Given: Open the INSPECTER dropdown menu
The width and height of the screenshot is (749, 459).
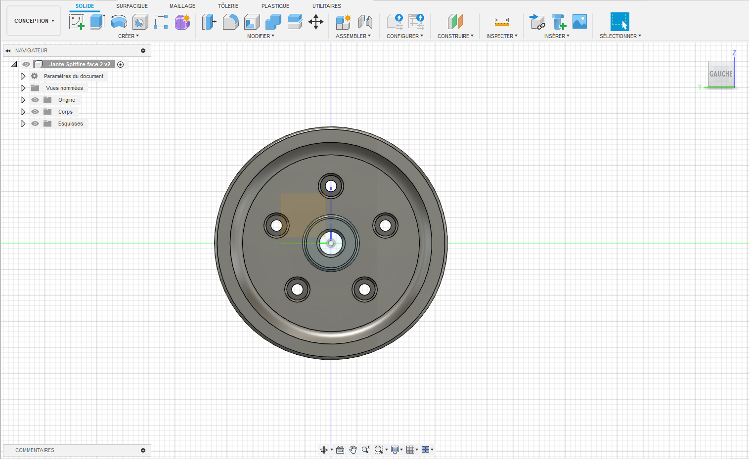Looking at the screenshot, I should coord(502,36).
